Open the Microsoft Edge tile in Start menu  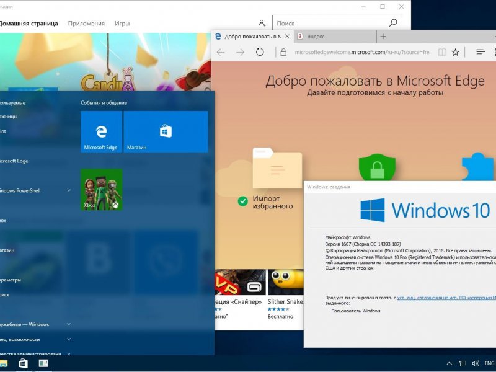(x=101, y=131)
